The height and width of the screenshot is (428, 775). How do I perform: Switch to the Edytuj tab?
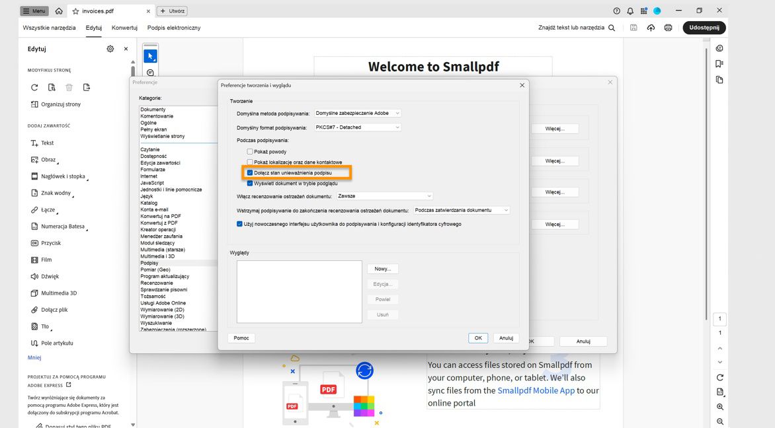(x=93, y=28)
